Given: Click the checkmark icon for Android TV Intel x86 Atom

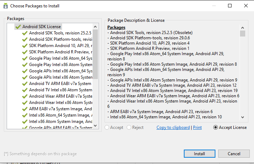Looking at the screenshot, I should (25, 90).
